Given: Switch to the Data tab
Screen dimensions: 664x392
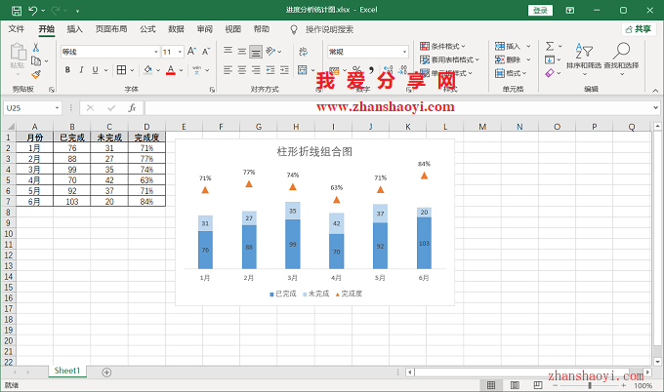Looking at the screenshot, I should pos(176,29).
